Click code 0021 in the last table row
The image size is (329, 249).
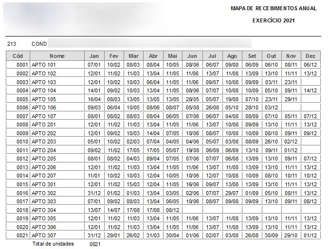[x=22, y=235]
